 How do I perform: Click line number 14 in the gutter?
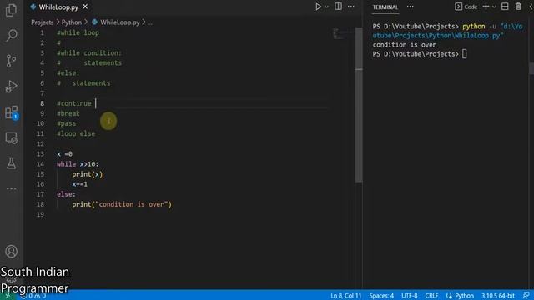[x=40, y=164]
